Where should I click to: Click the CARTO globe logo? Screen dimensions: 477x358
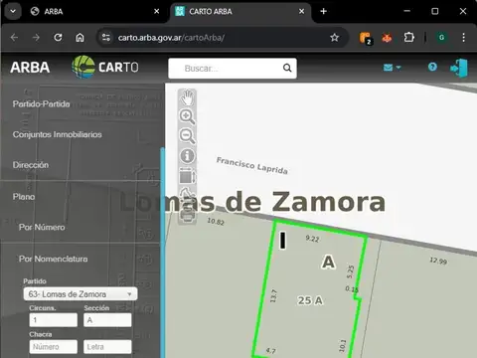(105, 67)
